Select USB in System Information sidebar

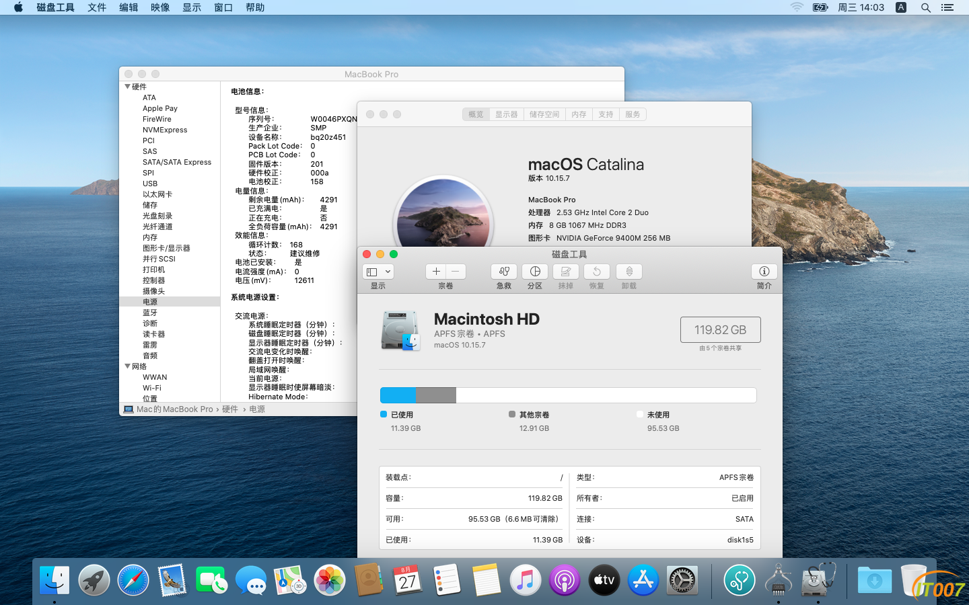(150, 184)
